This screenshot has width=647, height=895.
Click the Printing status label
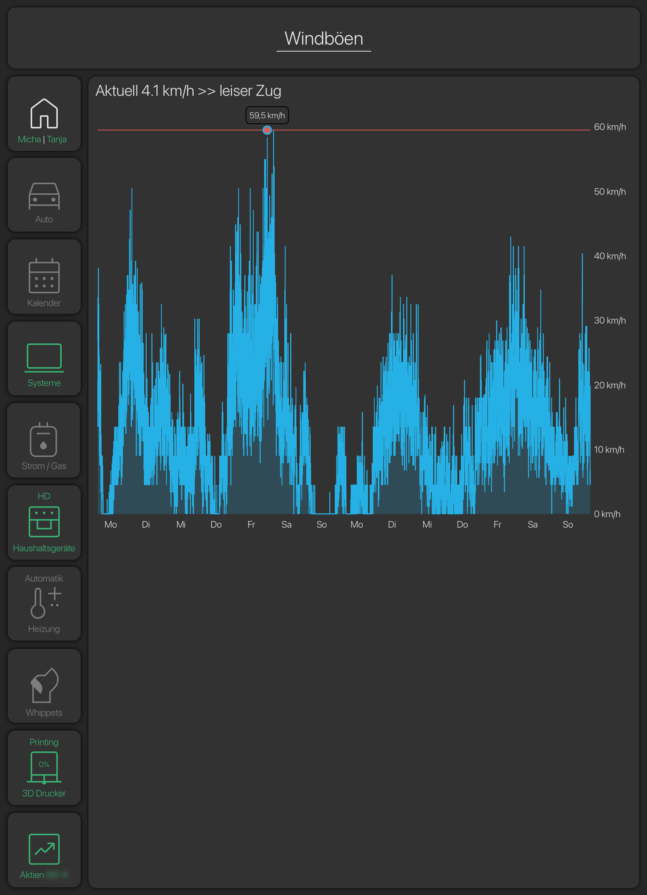(x=44, y=742)
